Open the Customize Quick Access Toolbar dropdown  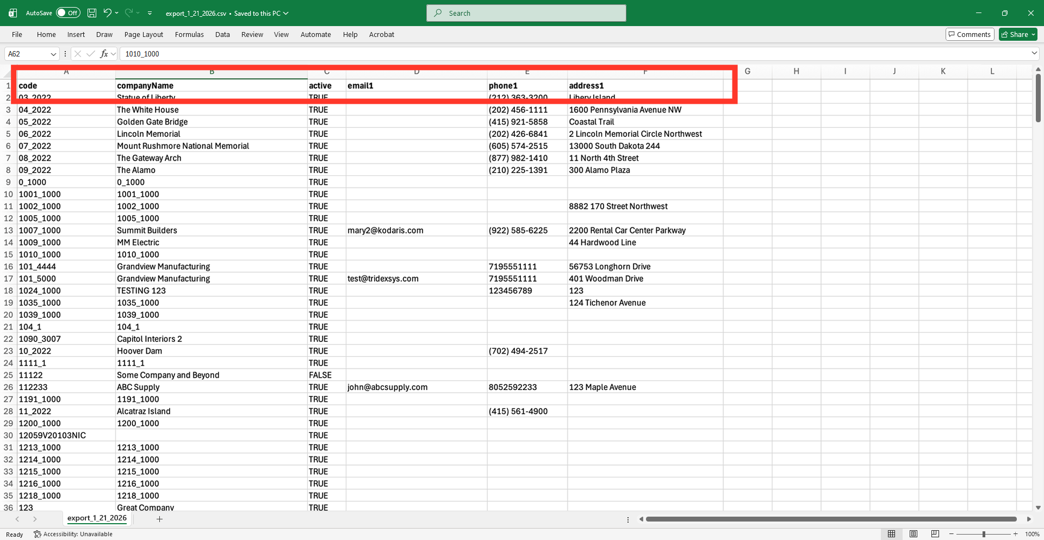[x=150, y=13]
